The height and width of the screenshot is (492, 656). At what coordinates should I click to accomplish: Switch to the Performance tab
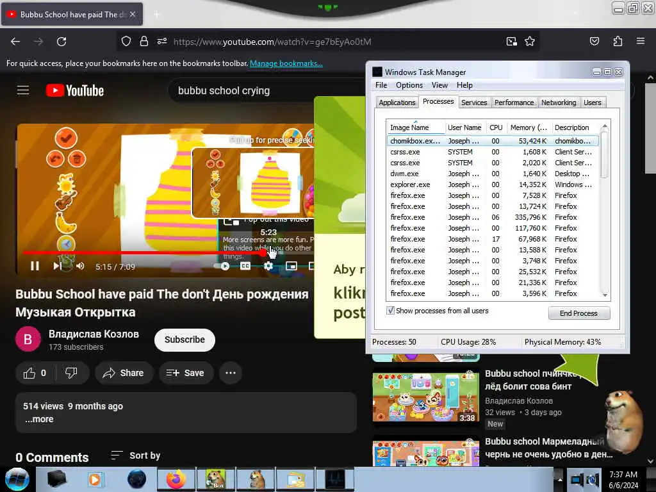click(x=514, y=102)
